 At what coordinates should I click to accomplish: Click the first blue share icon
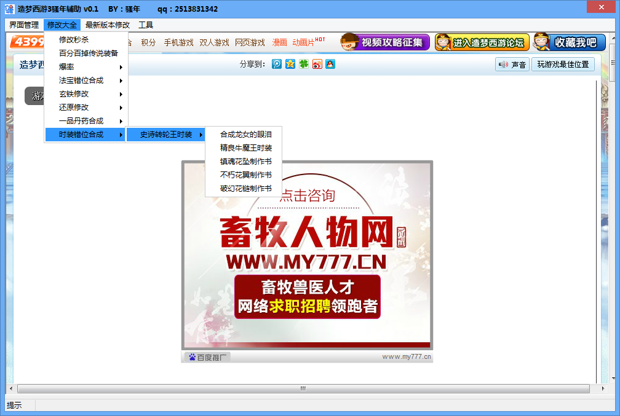277,64
